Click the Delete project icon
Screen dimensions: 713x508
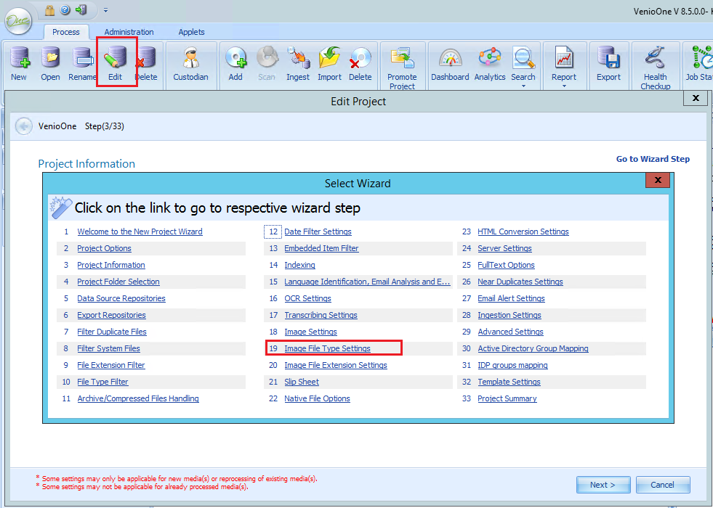146,57
